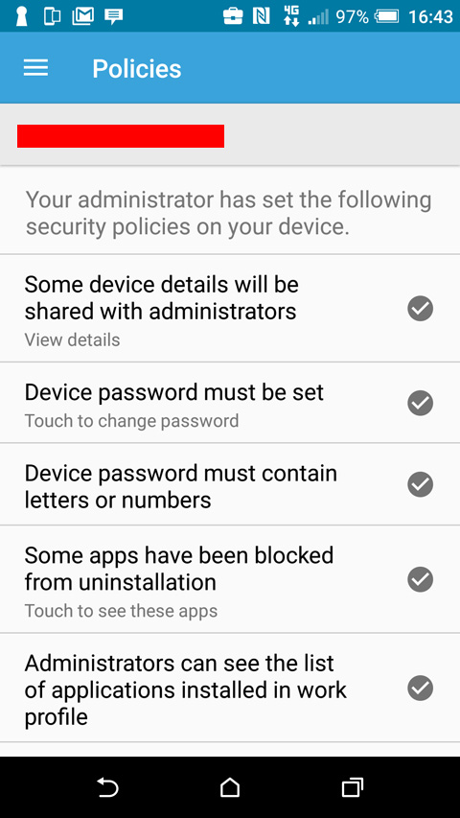Tap the Policies title in the header
This screenshot has height=818, width=460.
coord(137,68)
